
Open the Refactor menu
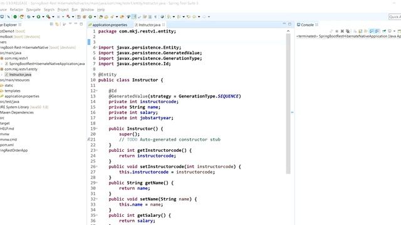[x=16, y=10]
